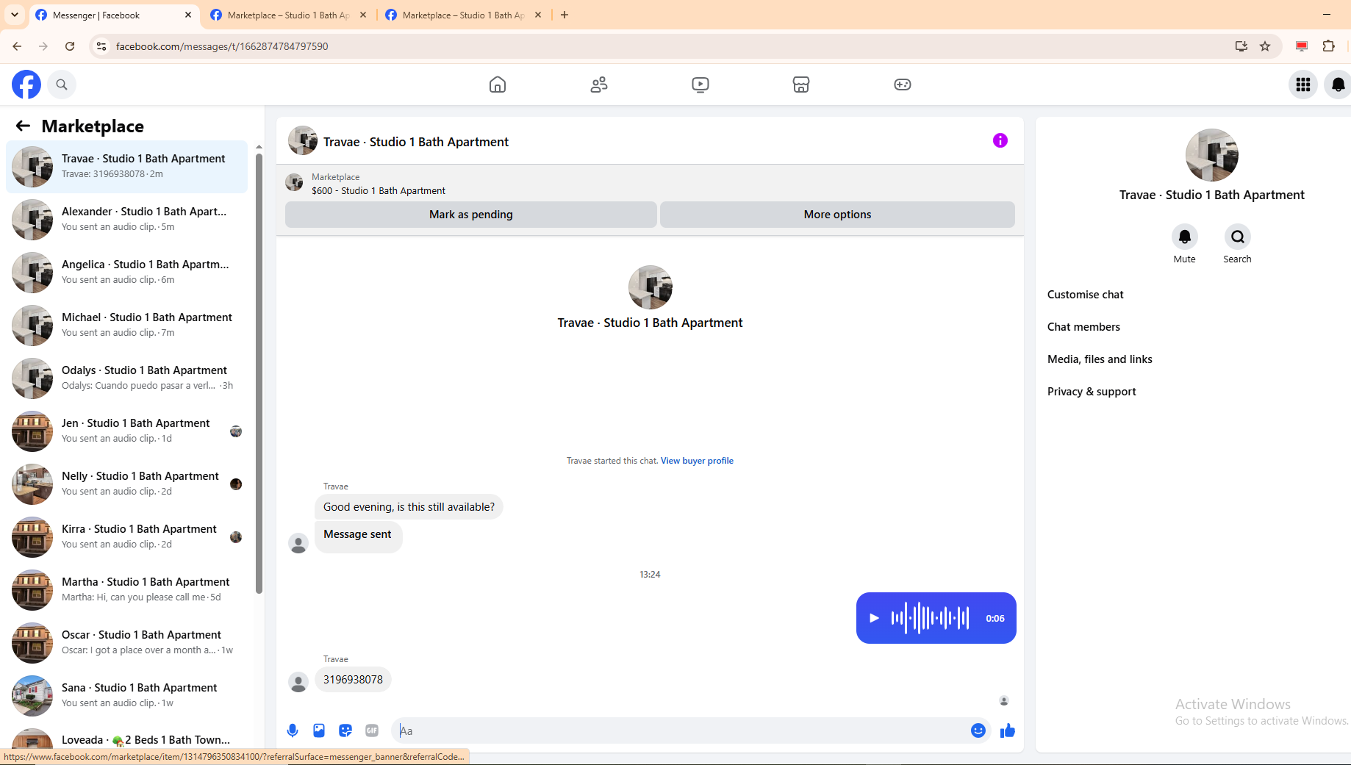The image size is (1351, 765).
Task: Open Martha Studio 1 Bath conversation
Action: [x=126, y=590]
